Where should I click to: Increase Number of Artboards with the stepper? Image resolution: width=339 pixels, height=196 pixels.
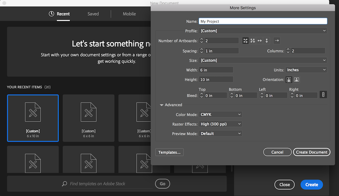[x=202, y=39]
